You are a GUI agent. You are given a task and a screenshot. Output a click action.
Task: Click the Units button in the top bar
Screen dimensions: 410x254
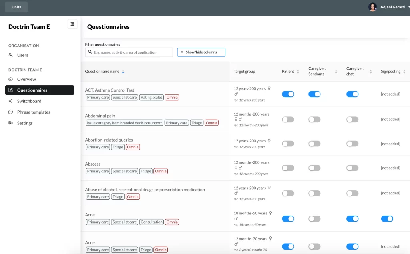tap(16, 7)
